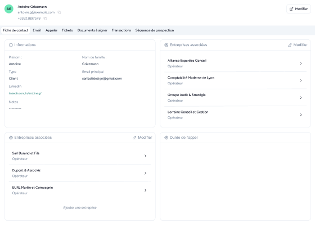Viewport: 315px width, 237px height.
Task: Expand Dupont & Associés chevron
Action: (146, 173)
